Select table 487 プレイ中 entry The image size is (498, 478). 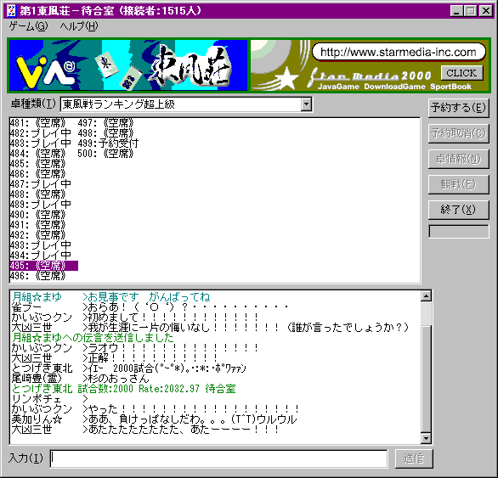click(x=40, y=183)
